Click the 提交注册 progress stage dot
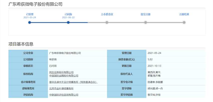This screenshot has width=213, height=102. pos(146,22)
